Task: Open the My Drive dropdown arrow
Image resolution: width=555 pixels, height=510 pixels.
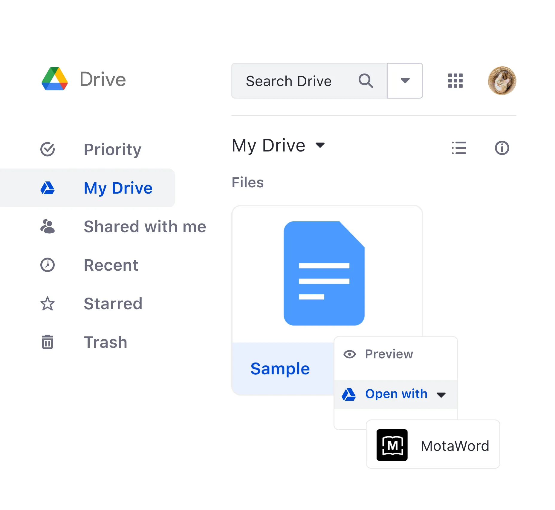Action: [x=319, y=146]
